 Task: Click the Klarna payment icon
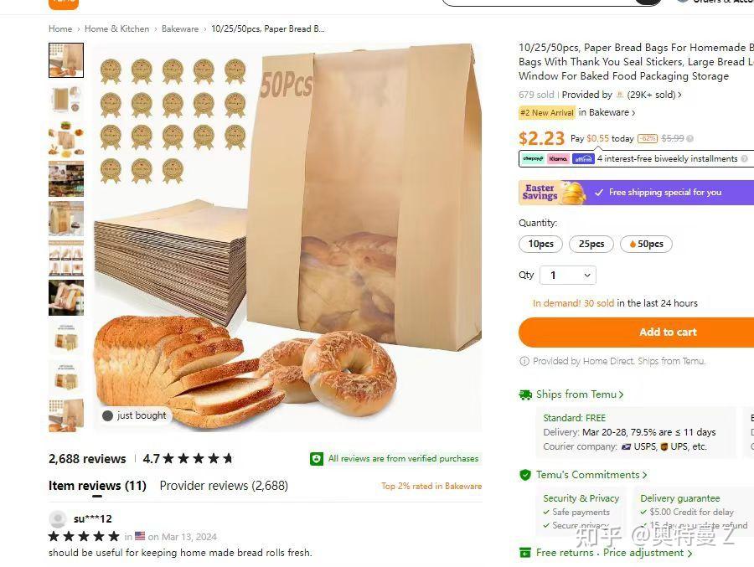pos(558,158)
